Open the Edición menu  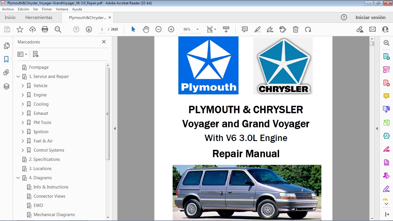(23, 9)
